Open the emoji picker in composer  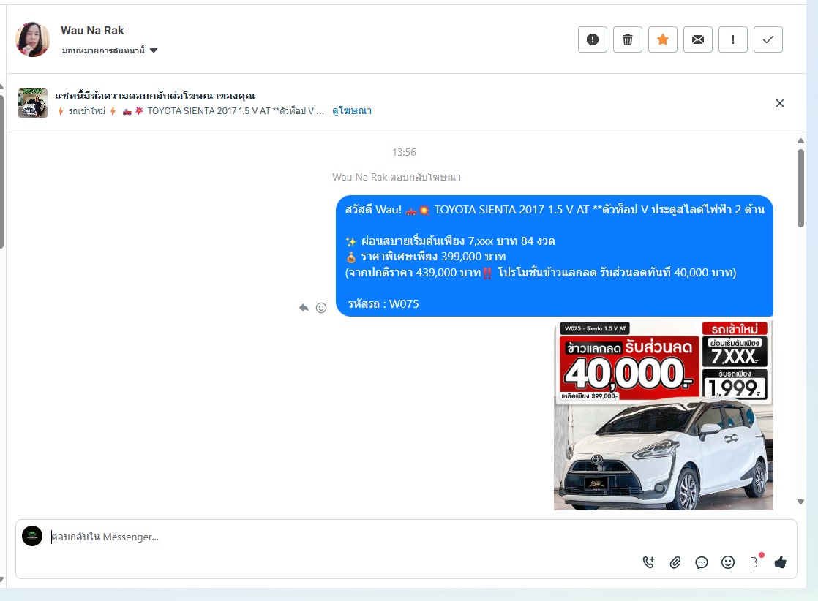coord(728,562)
